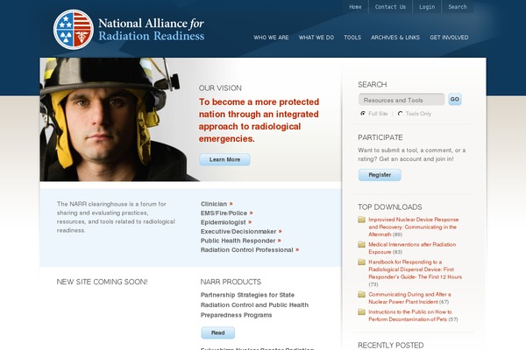Open Partnership Strategies for State Radiation link
Viewport: 526px width, 350px height.
click(254, 305)
